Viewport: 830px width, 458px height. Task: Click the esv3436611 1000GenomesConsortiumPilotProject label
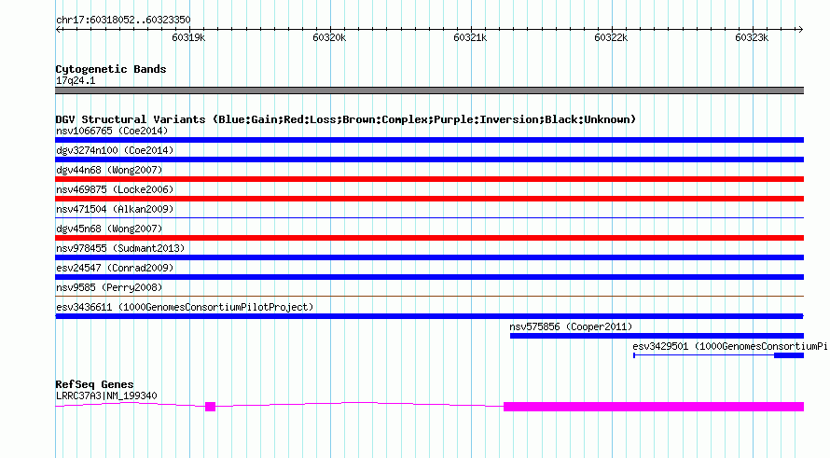pos(185,307)
